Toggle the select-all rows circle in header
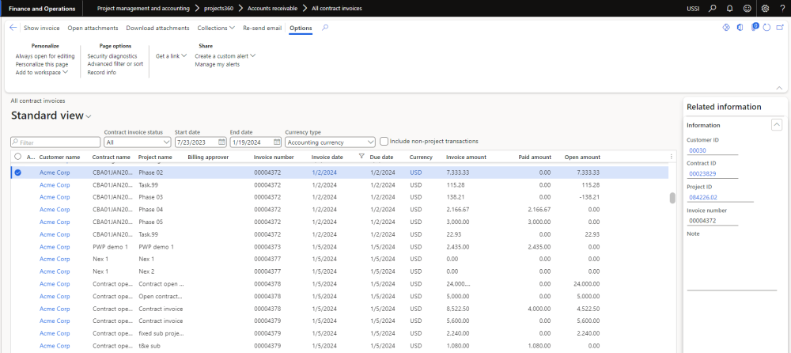The image size is (791, 353). click(17, 157)
